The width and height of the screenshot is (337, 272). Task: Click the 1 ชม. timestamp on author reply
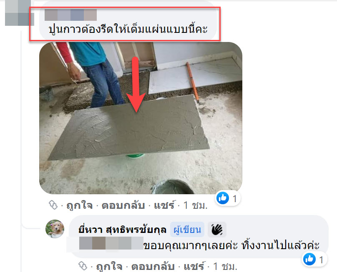click(x=225, y=267)
